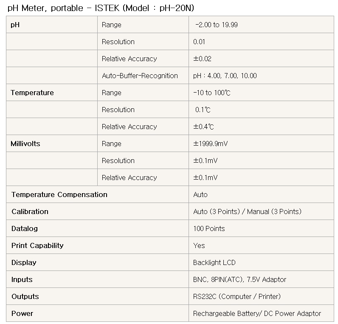Select the Print Capability row label
338x324 pixels.
click(37, 245)
